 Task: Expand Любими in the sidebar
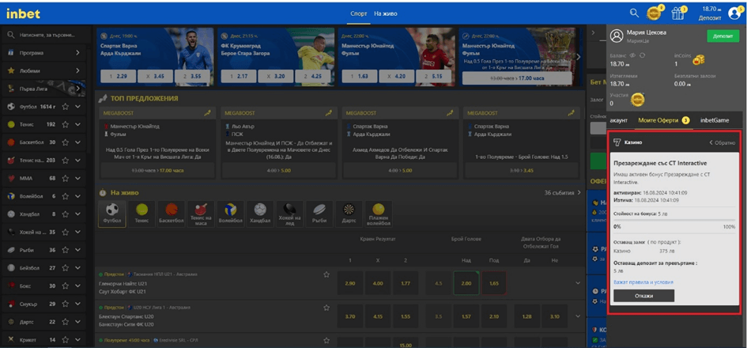[77, 70]
